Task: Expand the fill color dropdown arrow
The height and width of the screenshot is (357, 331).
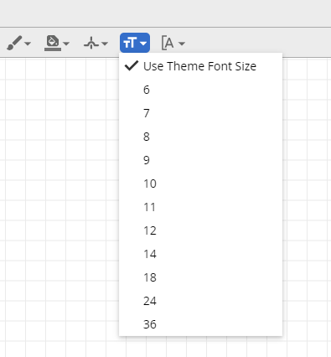Action: coord(66,44)
